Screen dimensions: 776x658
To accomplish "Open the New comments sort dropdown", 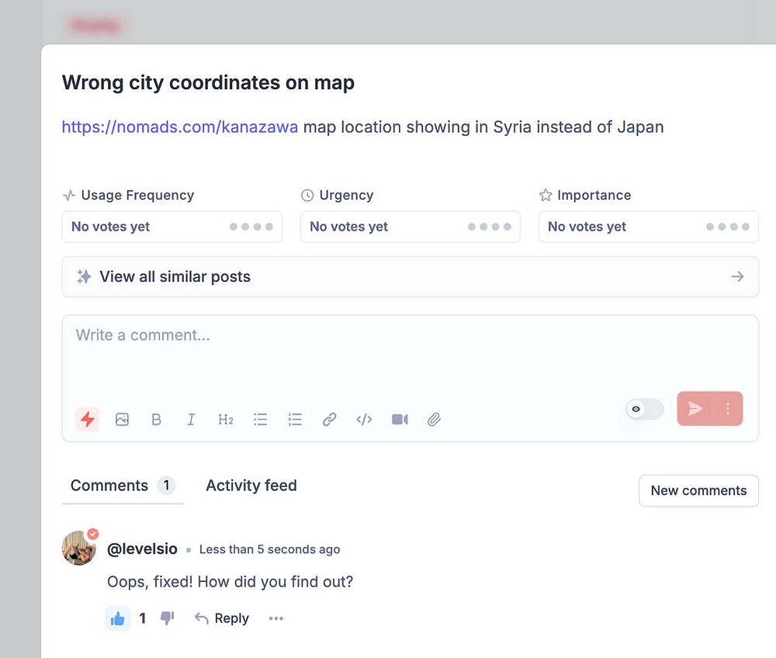I will point(699,490).
